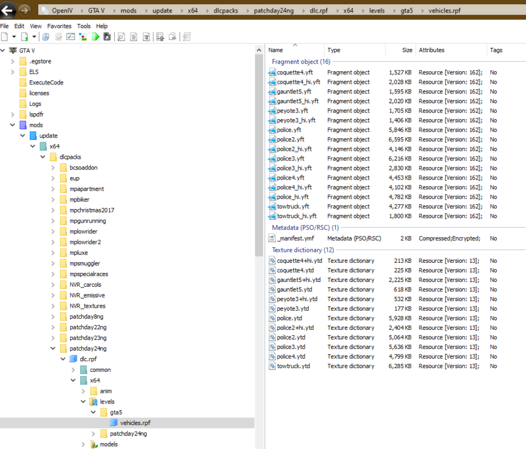Click the tree panel vertical scrollbar thumb
526x449 pixels.
[x=259, y=156]
